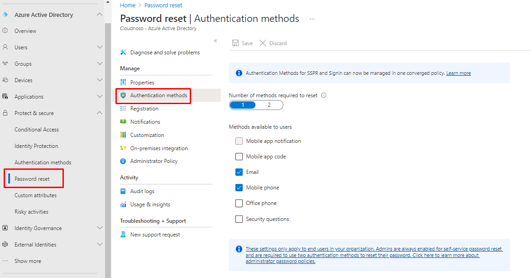Set number of required methods to 2
The height and width of the screenshot is (278, 531).
269,105
